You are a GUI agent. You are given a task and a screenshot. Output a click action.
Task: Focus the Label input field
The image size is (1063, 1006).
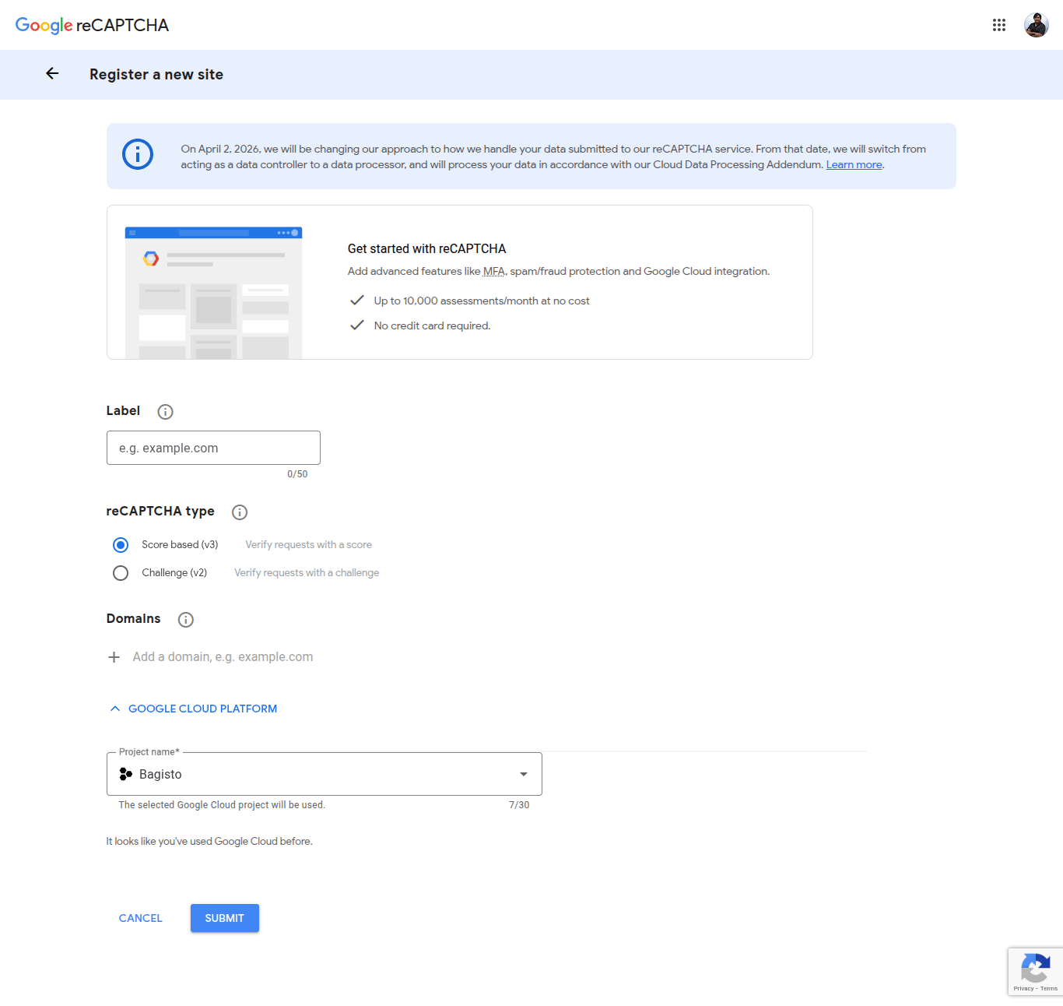[213, 448]
